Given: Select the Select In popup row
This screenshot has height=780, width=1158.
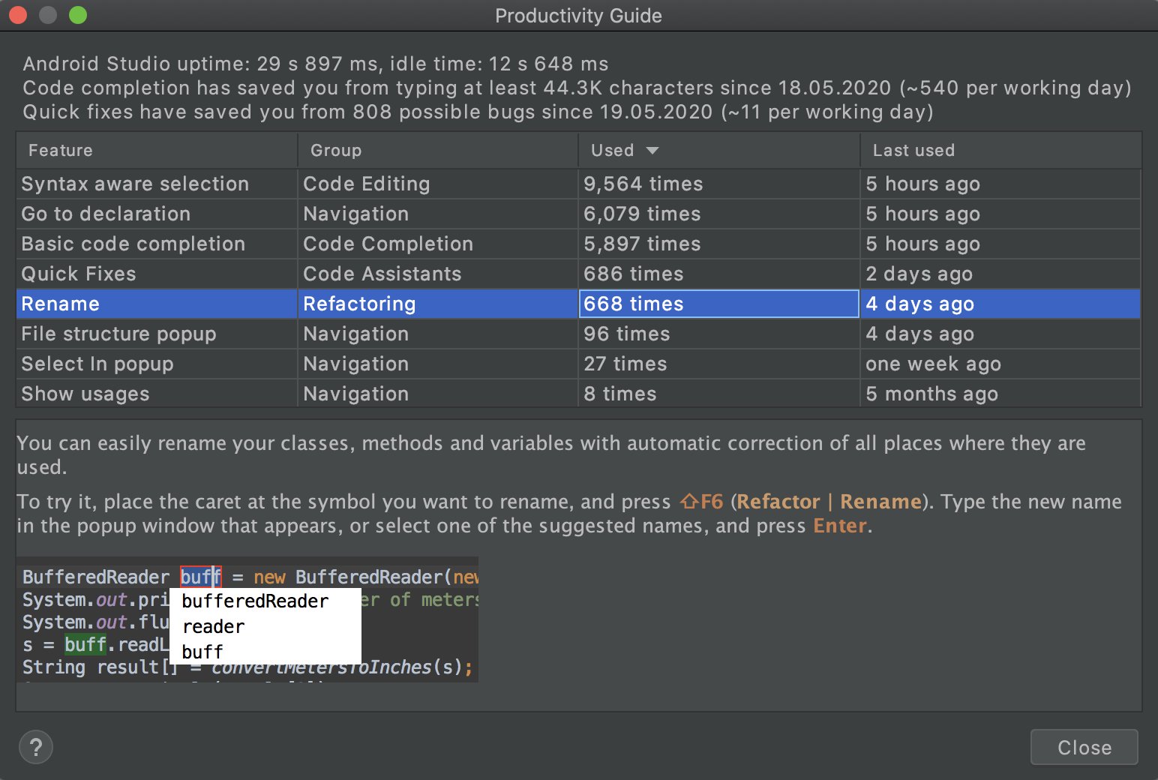Looking at the screenshot, I should click(97, 364).
